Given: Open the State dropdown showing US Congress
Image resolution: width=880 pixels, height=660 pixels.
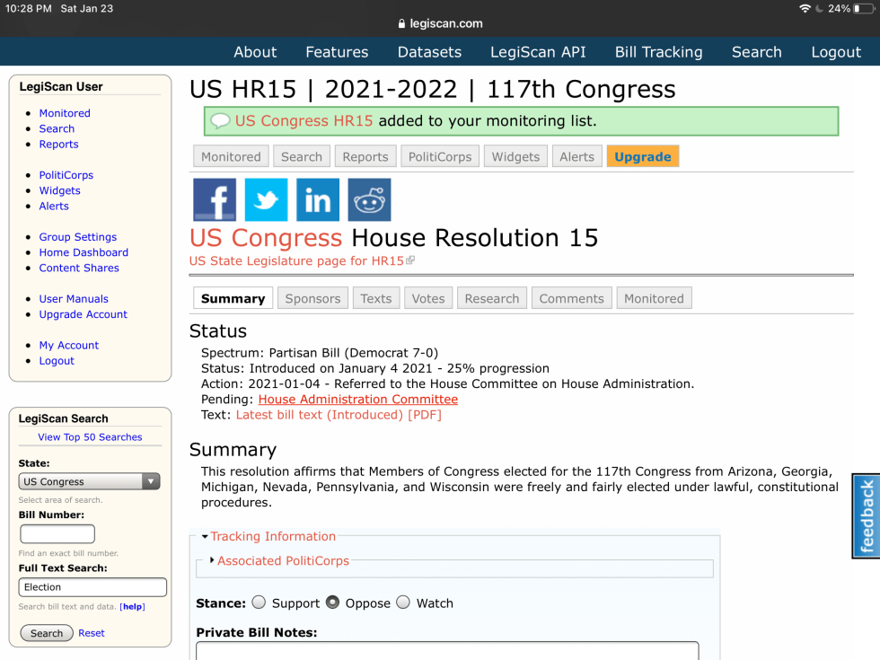Looking at the screenshot, I should [89, 481].
